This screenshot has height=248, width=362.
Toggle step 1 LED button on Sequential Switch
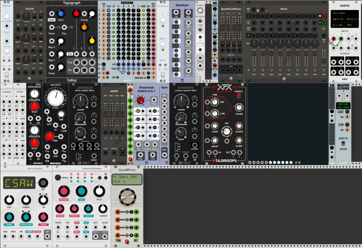click(138, 111)
